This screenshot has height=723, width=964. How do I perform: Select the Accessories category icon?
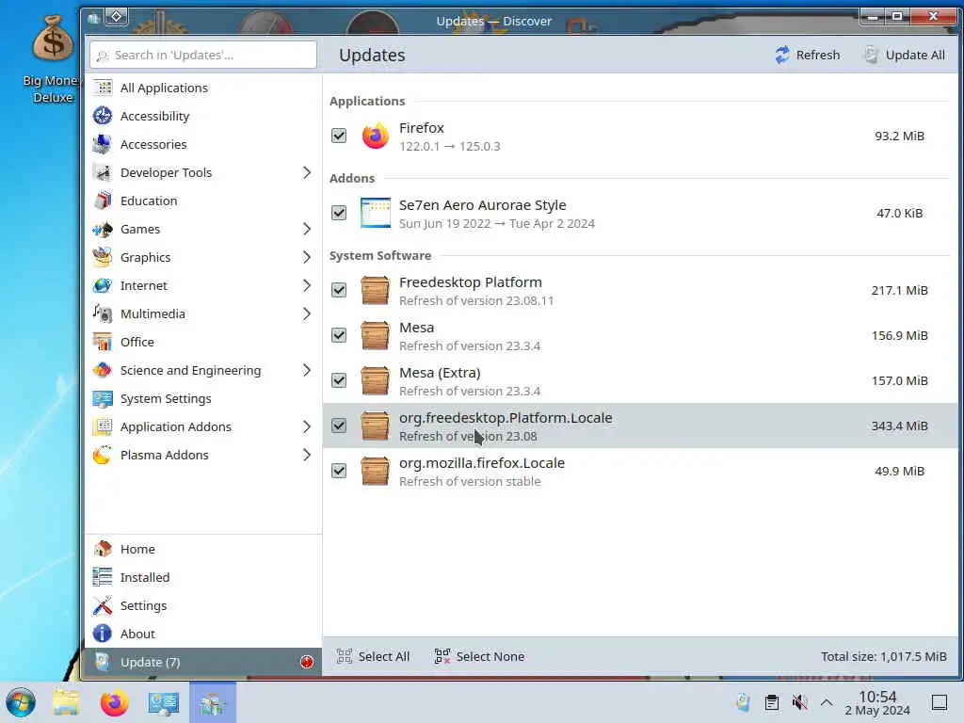coord(103,144)
